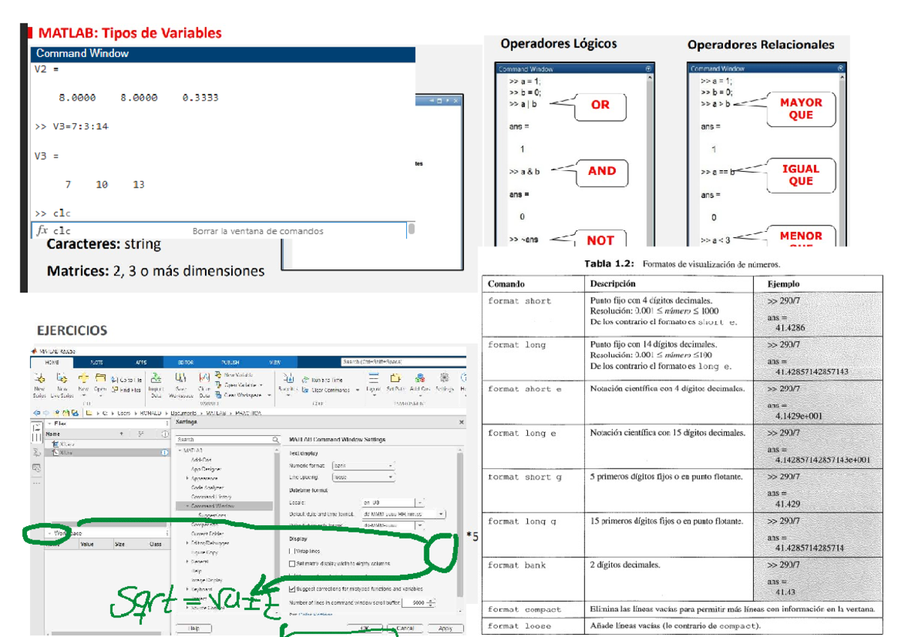
Task: Expand the Editor/Debugger settings node
Action: [188, 542]
